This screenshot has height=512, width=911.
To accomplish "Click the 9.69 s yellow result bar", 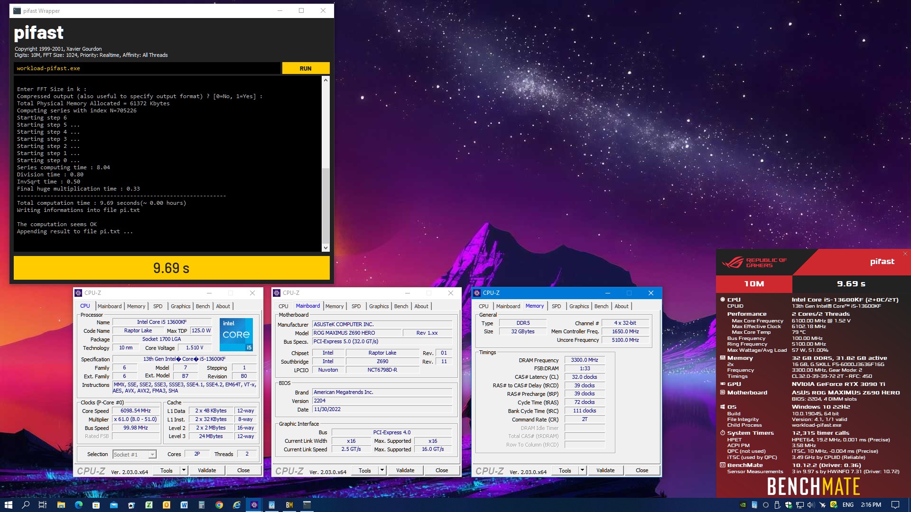I will (x=171, y=268).
